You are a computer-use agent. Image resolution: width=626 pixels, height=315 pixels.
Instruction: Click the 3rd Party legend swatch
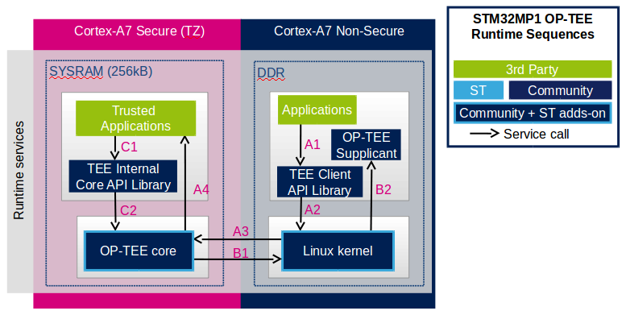pos(533,69)
